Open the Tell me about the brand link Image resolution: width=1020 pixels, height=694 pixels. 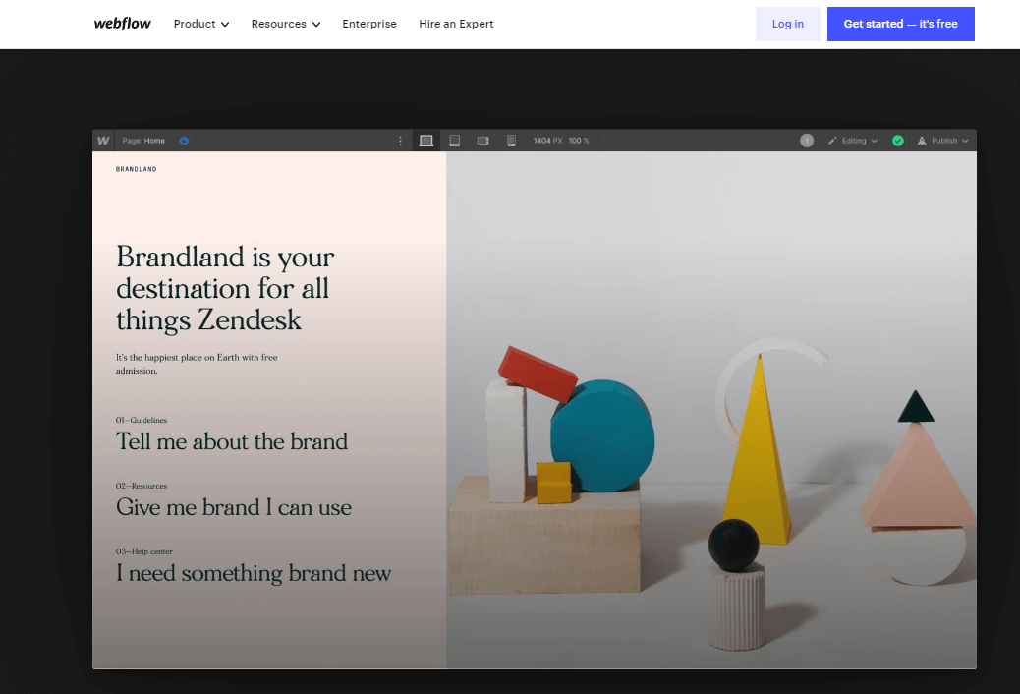pos(232,441)
